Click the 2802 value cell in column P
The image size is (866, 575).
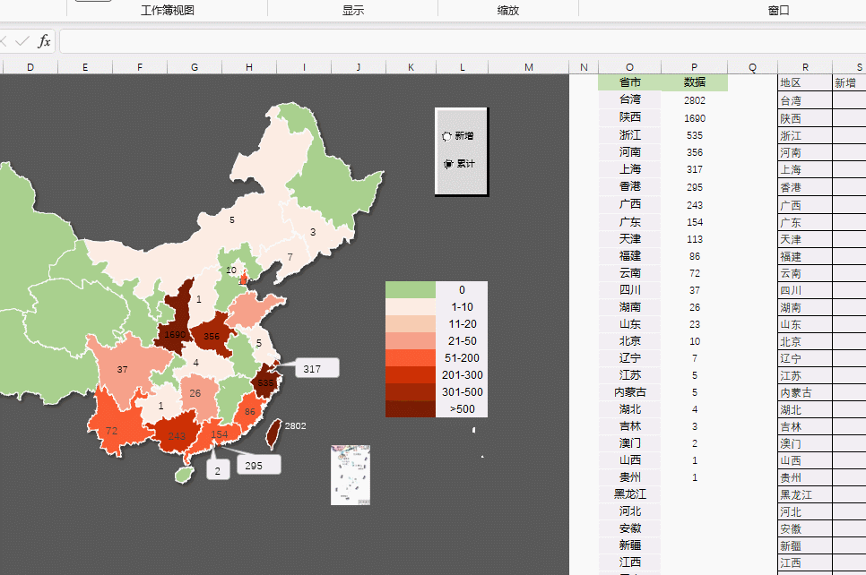[x=694, y=100]
